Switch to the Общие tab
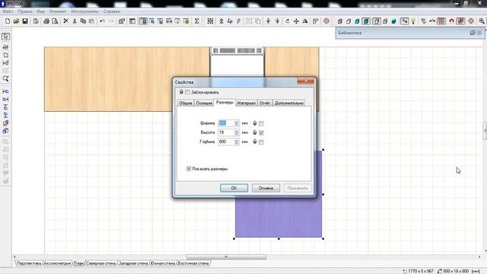The image size is (487, 274). coord(186,103)
